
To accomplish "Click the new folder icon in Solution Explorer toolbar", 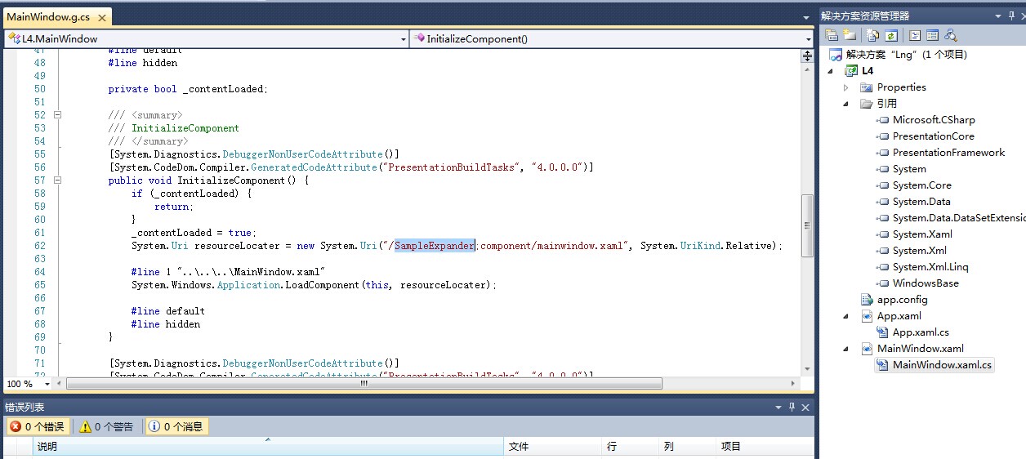I will point(850,35).
